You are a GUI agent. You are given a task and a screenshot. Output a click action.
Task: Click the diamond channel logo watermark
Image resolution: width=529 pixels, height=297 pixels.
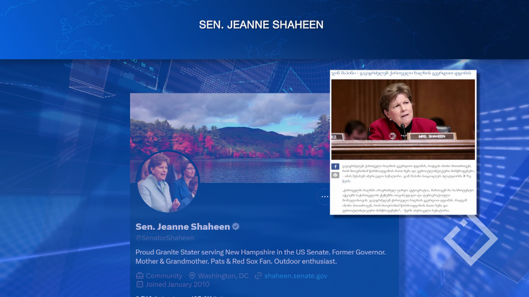pos(470,240)
